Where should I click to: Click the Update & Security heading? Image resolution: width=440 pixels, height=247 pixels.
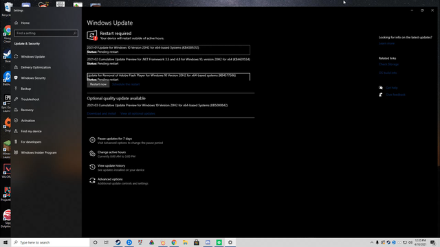coord(27,44)
